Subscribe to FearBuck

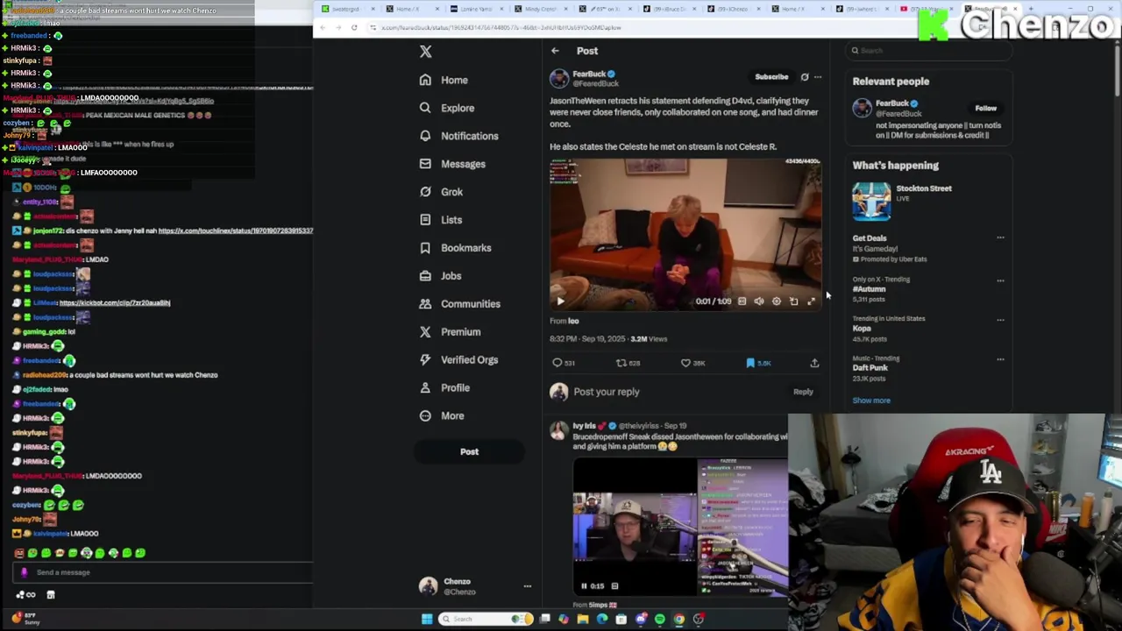pos(771,77)
